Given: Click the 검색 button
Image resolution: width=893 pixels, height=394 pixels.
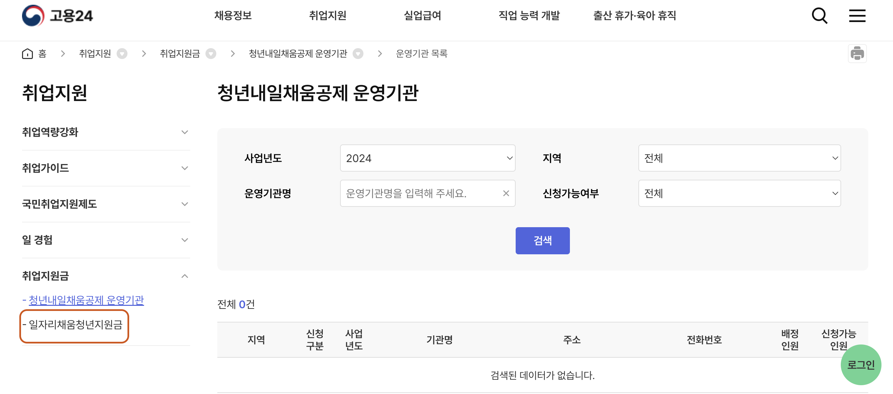Looking at the screenshot, I should 542,241.
